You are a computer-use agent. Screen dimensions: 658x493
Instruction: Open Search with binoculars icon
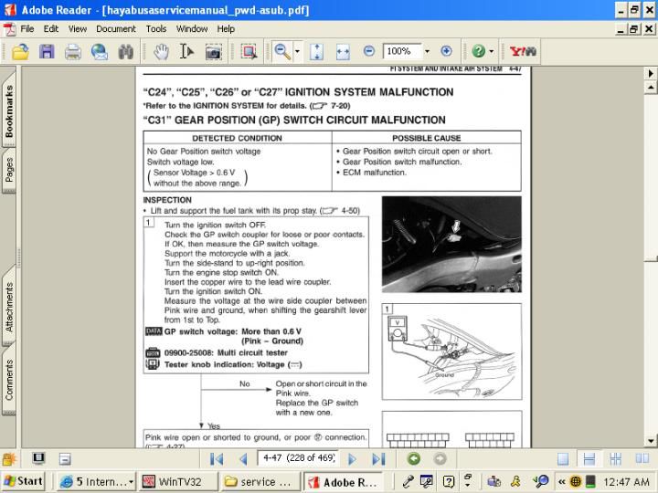click(125, 52)
